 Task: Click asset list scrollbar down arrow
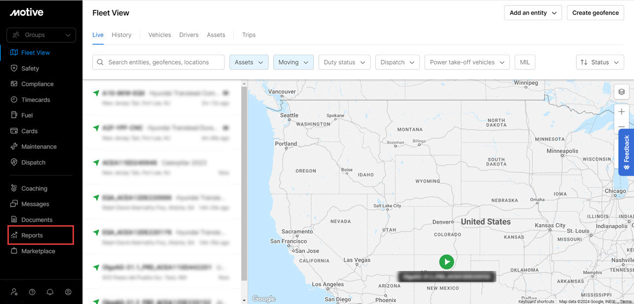pos(244,300)
